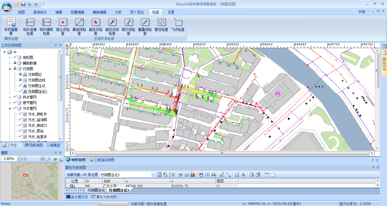Toggle the lock state of 辅助数据 layer
The image size is (387, 206).
(15, 63)
